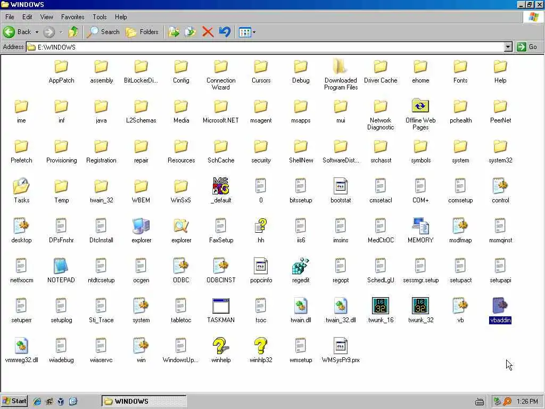Screen dimensions: 545x409
Task: Toggle the Folders pane button
Action: coord(142,32)
